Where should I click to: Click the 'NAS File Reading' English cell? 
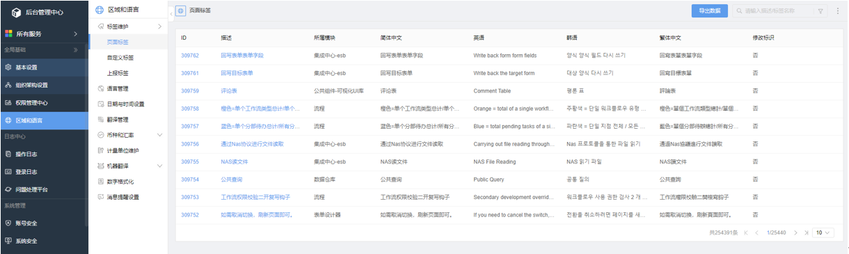click(x=495, y=161)
